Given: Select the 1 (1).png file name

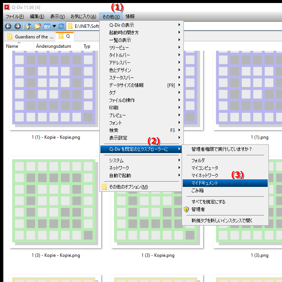Looking at the screenshot, I should click(x=259, y=137).
